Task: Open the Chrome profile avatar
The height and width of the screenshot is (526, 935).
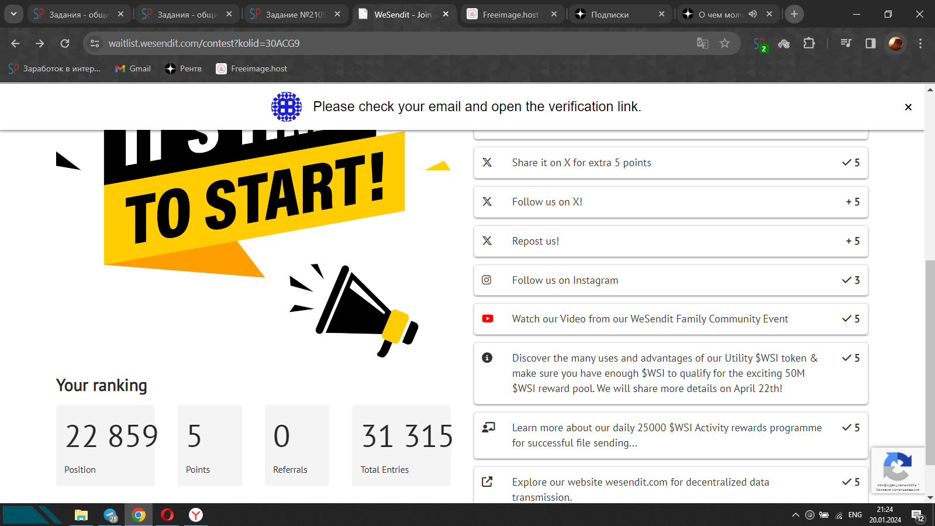Action: [895, 43]
